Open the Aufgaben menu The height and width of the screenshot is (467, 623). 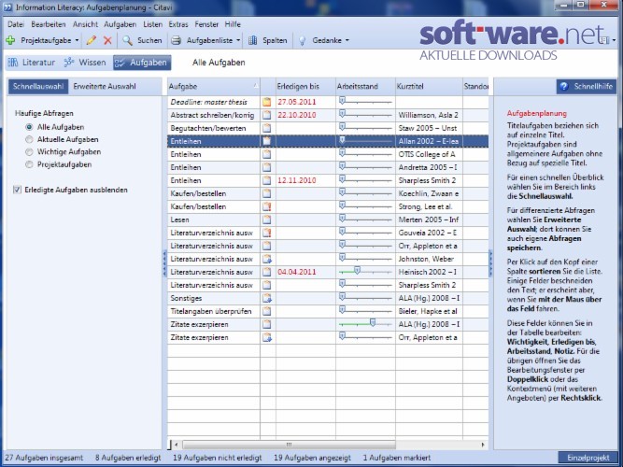[120, 24]
